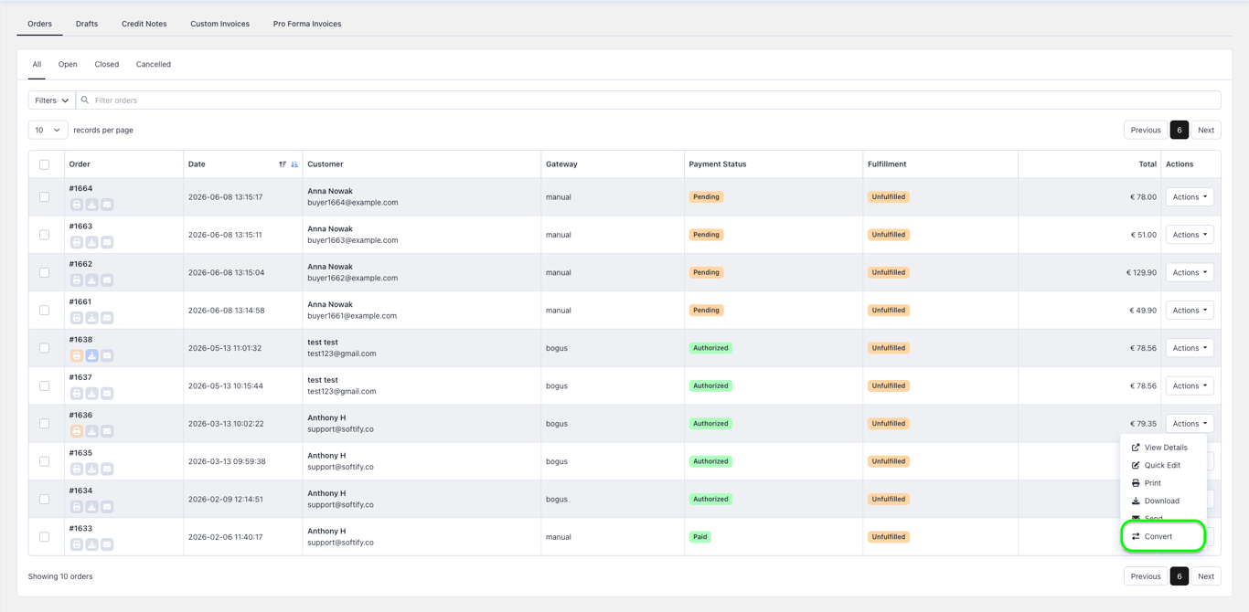Open the Filters dropdown
Image resolution: width=1249 pixels, height=612 pixels.
(52, 100)
